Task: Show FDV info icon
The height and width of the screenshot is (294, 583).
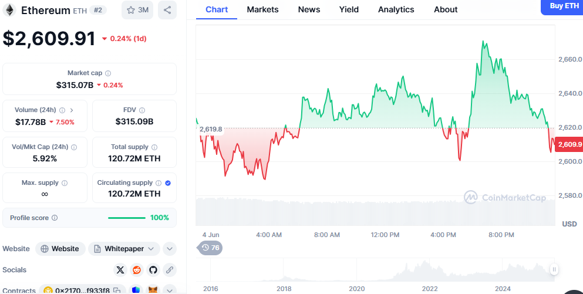Action: pyautogui.click(x=142, y=110)
